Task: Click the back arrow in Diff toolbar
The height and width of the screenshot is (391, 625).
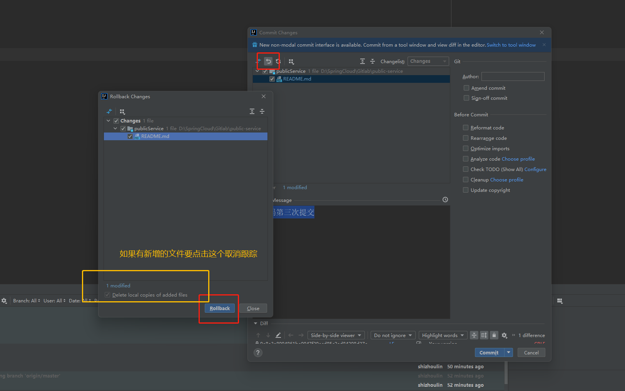Action: click(291, 335)
